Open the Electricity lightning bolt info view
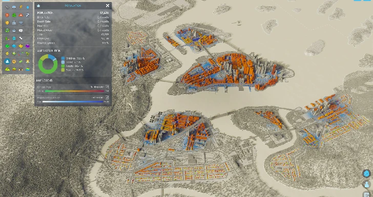The width and height of the screenshot is (373, 197). (21, 7)
